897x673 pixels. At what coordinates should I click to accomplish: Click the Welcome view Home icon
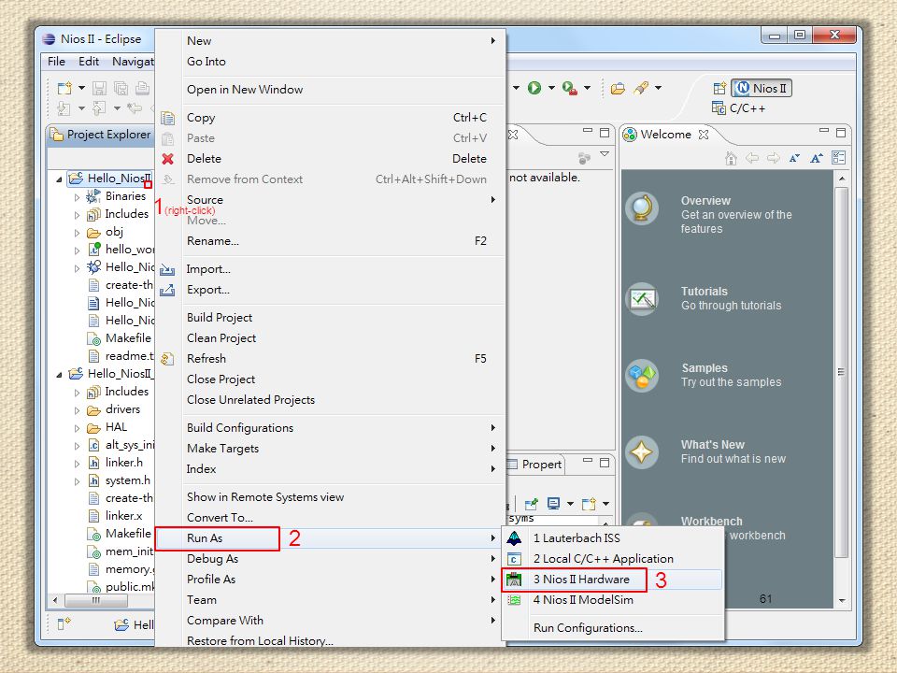[x=731, y=158]
